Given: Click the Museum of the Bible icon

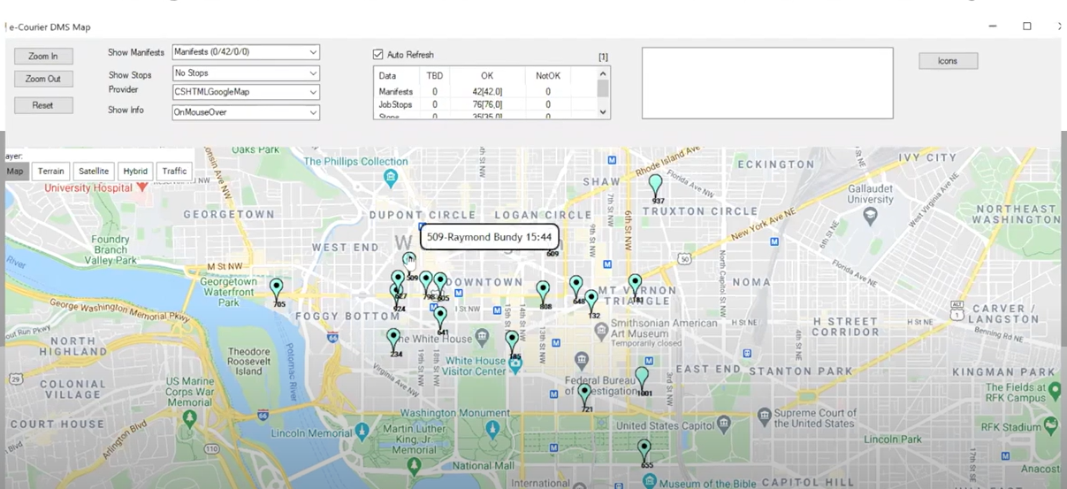Looking at the screenshot, I should [x=650, y=482].
